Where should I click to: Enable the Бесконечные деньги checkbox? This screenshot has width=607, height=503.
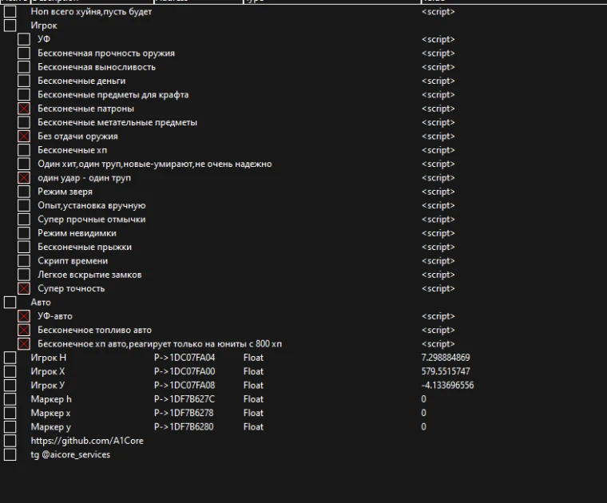point(24,81)
